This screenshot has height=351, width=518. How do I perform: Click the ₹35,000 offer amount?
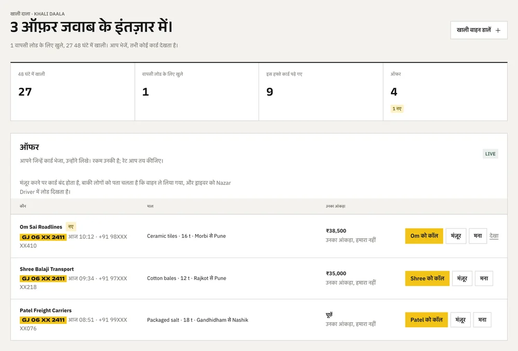click(x=336, y=273)
